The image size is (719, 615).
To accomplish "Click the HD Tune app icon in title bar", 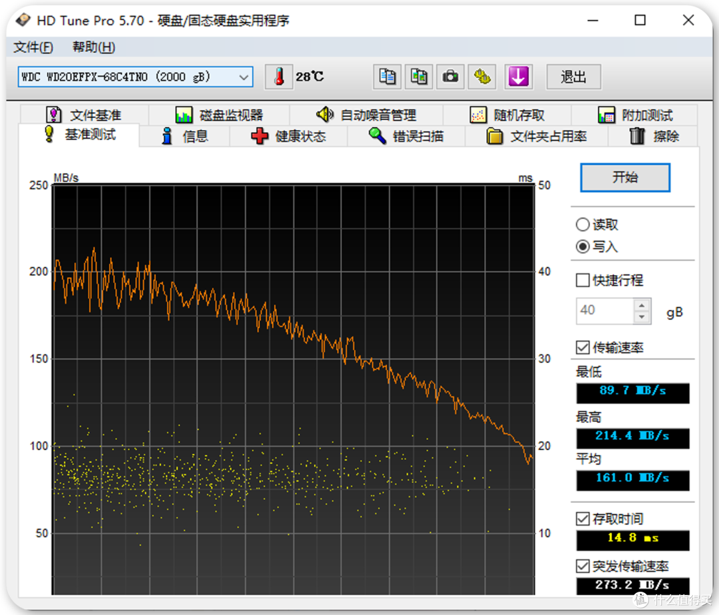I will [23, 20].
